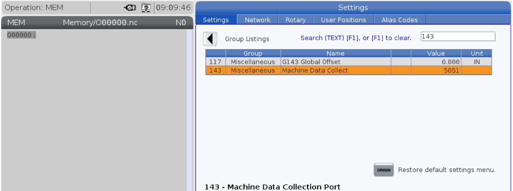Select the G143 Global Offset row name

[x=336, y=62]
